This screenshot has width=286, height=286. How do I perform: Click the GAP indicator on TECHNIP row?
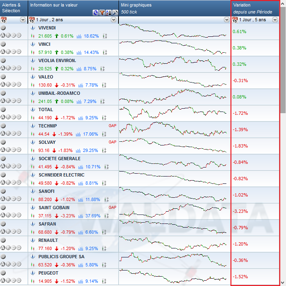tap(112, 126)
